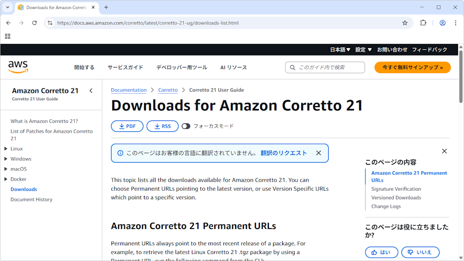Open the デベロッパー用ツール menu
Image resolution: width=464 pixels, height=261 pixels.
tap(182, 67)
